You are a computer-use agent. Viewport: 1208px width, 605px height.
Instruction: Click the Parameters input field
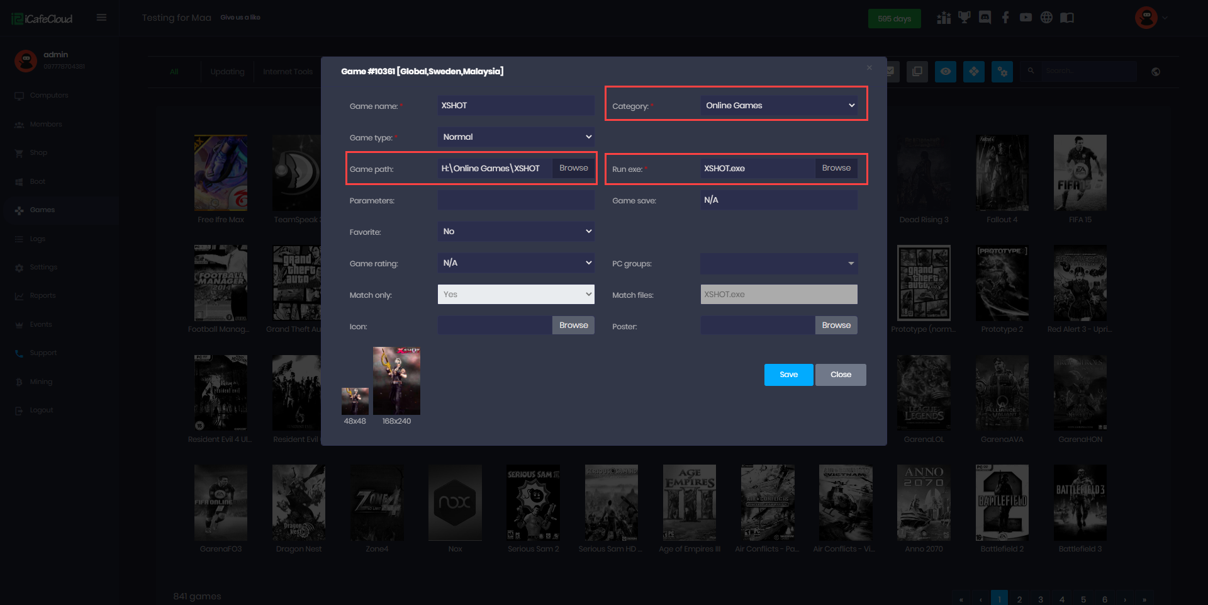pyautogui.click(x=516, y=200)
